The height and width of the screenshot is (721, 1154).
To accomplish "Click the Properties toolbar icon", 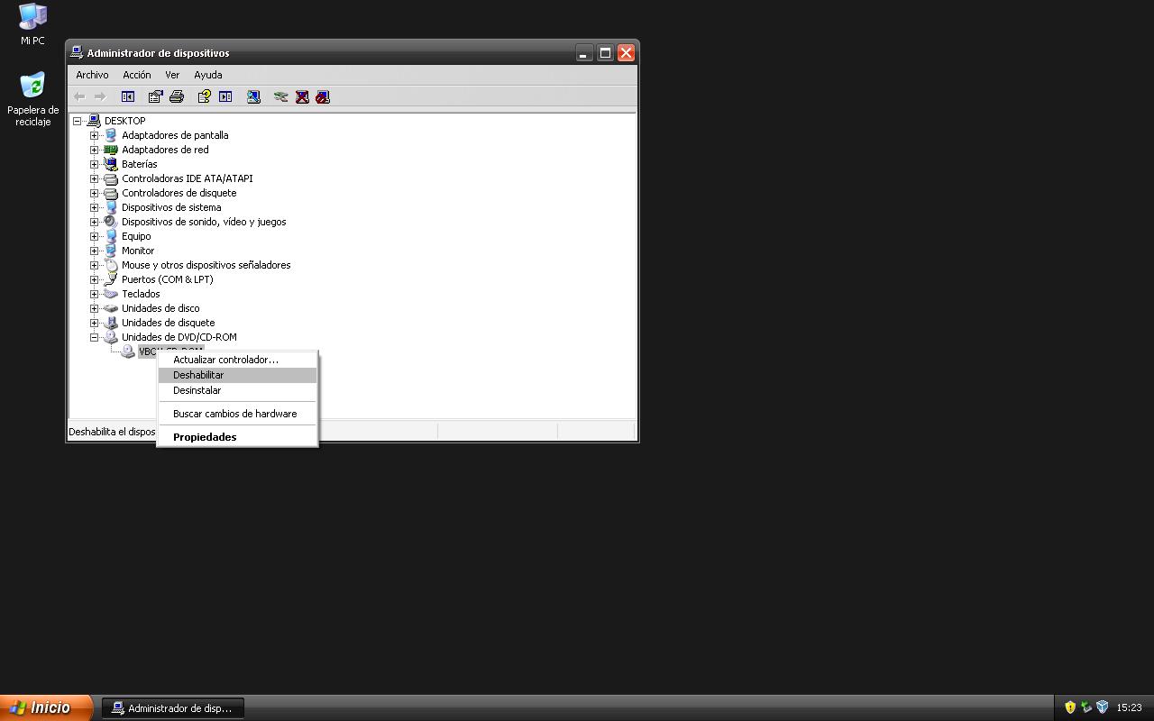I will coord(156,96).
